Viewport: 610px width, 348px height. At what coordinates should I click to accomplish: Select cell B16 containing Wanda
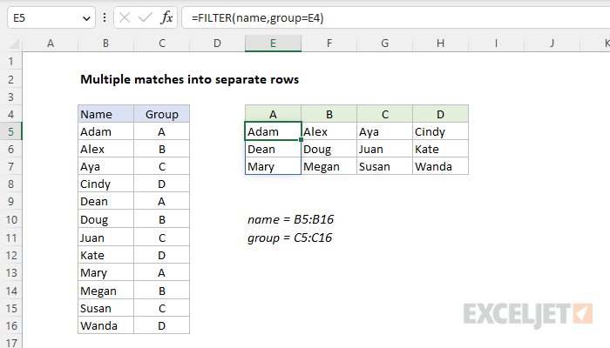(105, 326)
